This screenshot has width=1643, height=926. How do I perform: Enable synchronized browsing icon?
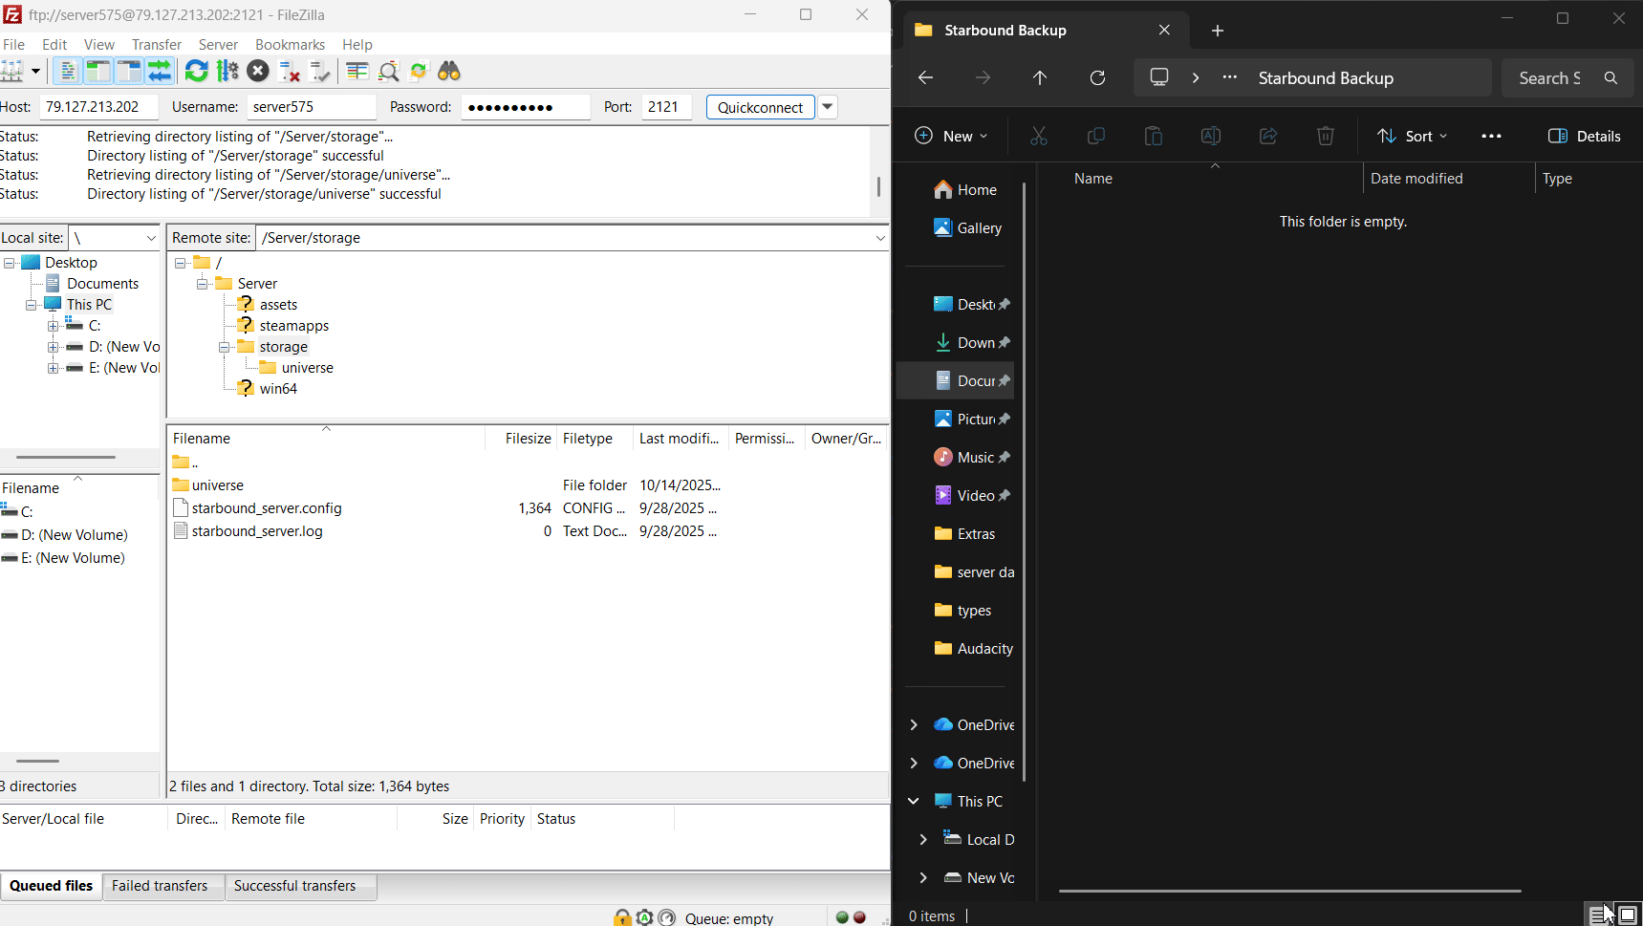419,72
